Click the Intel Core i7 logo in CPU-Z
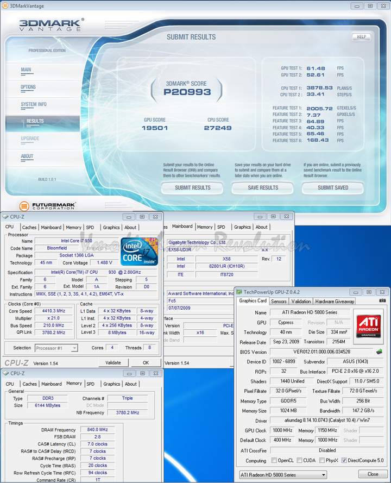Screen dimensions: 391x483 click(139, 252)
